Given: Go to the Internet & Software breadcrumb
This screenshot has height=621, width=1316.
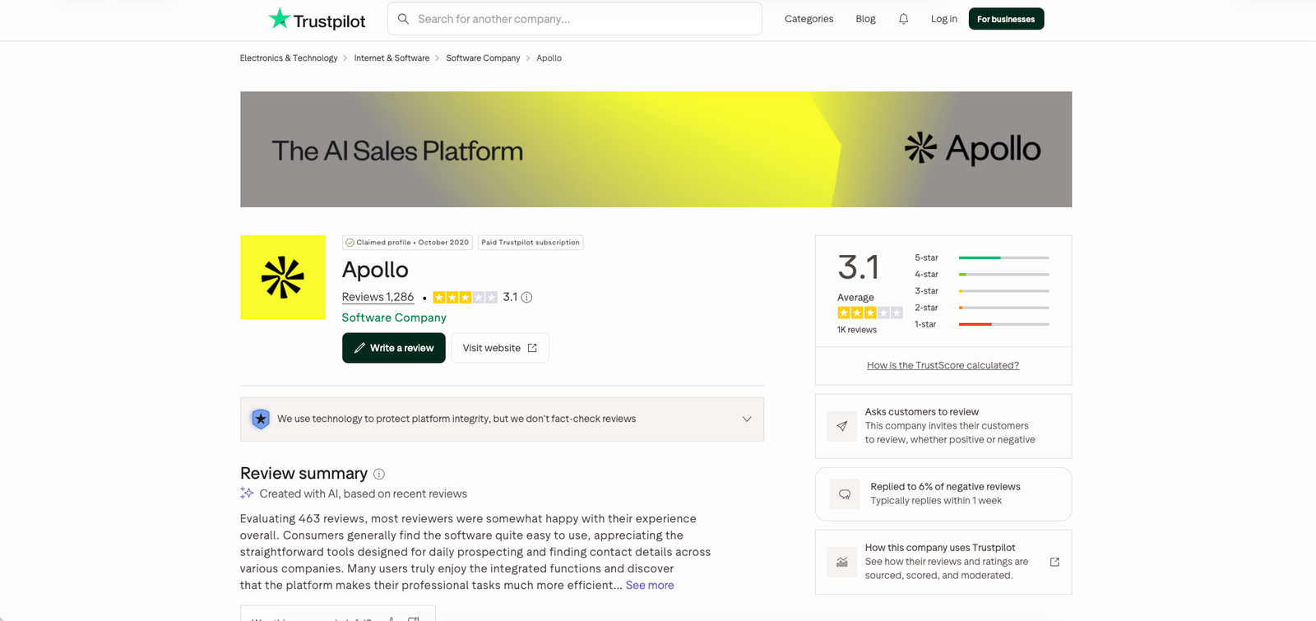Looking at the screenshot, I should pyautogui.click(x=392, y=58).
